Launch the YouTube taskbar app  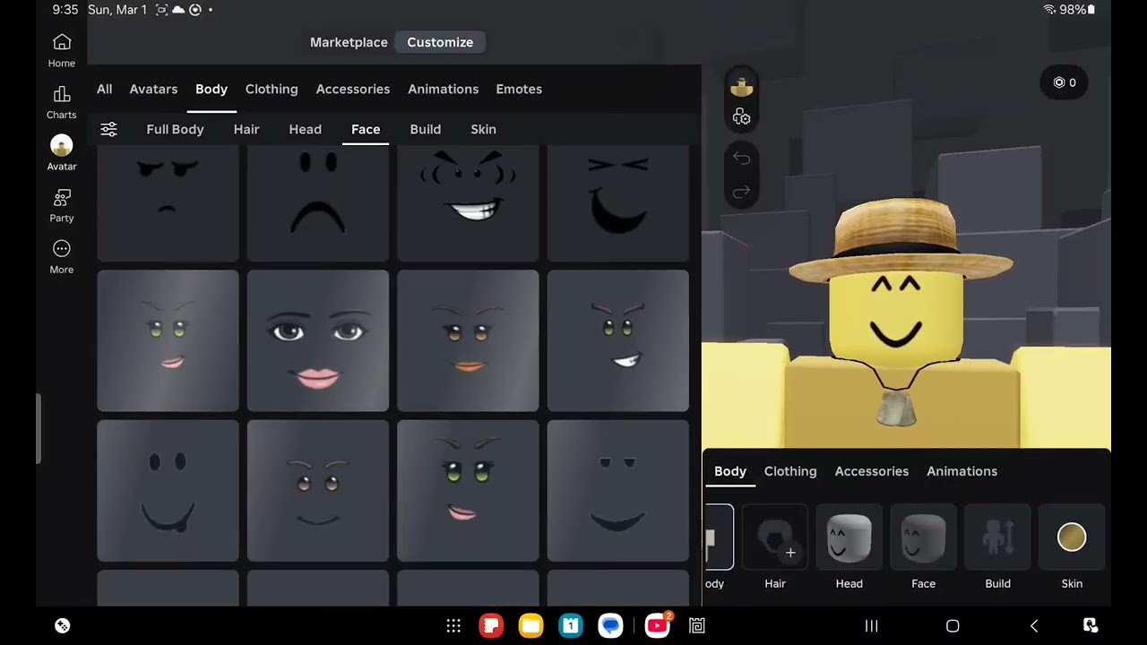[657, 625]
